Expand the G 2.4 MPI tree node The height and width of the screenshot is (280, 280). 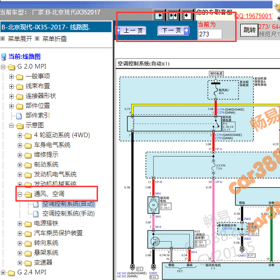(3, 273)
